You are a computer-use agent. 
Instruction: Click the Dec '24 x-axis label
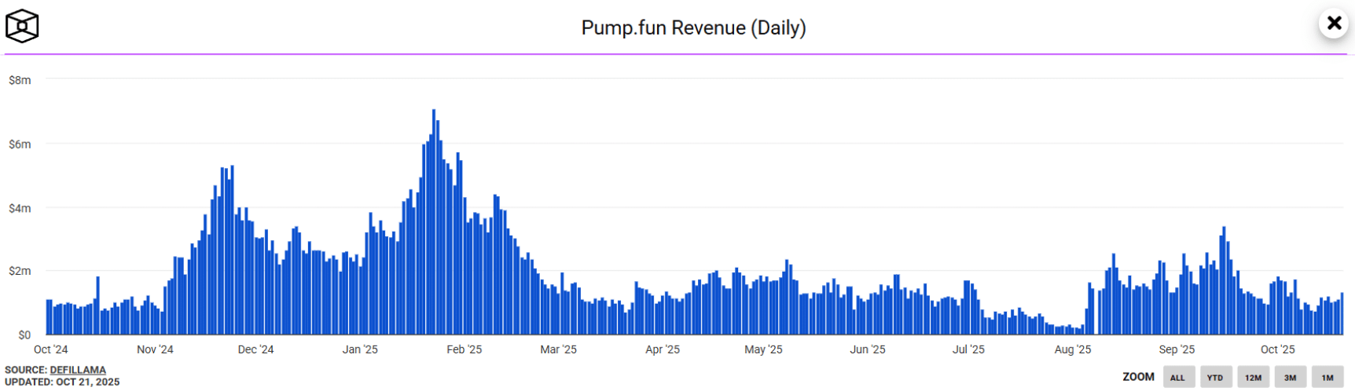255,349
